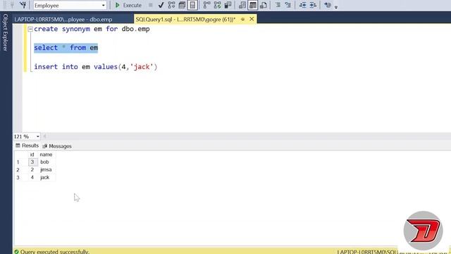451x254 pixels.
Task: Click the 'Query executed successfully' status text
Action: pos(55,252)
